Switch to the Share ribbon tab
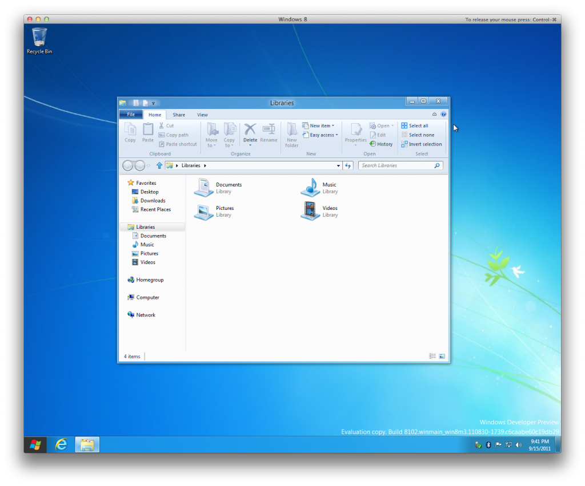This screenshot has height=486, width=585. (x=179, y=114)
